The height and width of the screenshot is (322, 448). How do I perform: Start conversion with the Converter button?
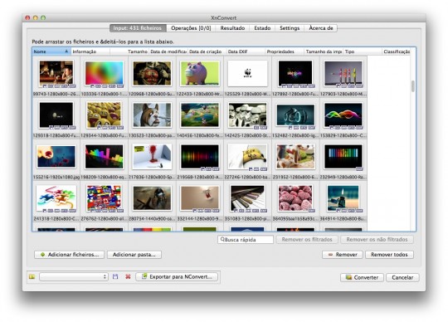362,277
